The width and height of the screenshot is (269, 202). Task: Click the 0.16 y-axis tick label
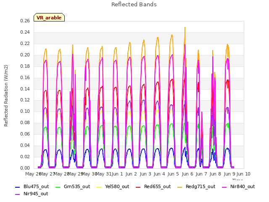click(x=25, y=77)
